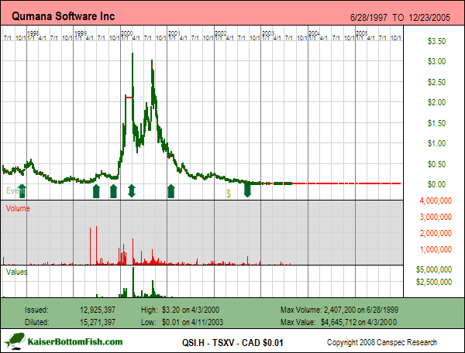This screenshot has width=465, height=353.
Task: Click the $1.00 price axis label
Action: click(x=436, y=143)
